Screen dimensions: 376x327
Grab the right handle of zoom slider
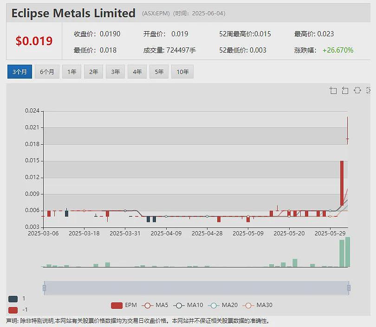pos(349,287)
